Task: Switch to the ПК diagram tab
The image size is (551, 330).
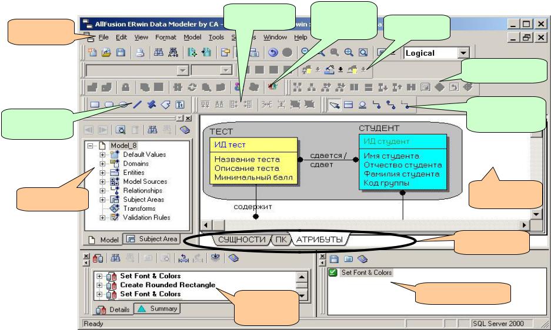Action: coord(280,240)
